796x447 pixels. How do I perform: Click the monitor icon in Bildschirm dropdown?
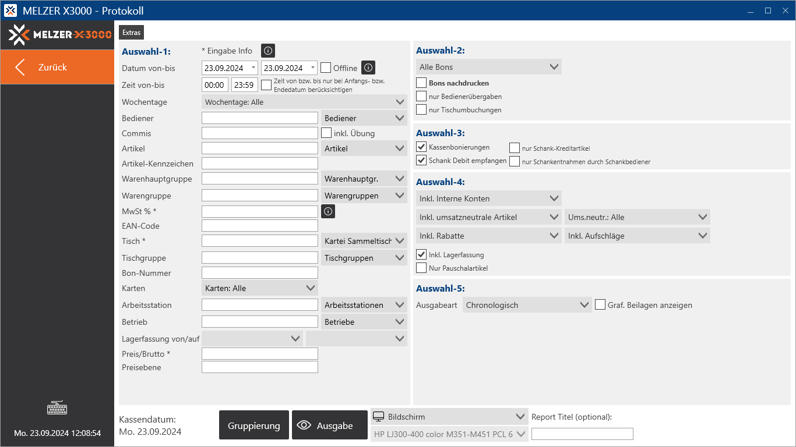(379, 417)
